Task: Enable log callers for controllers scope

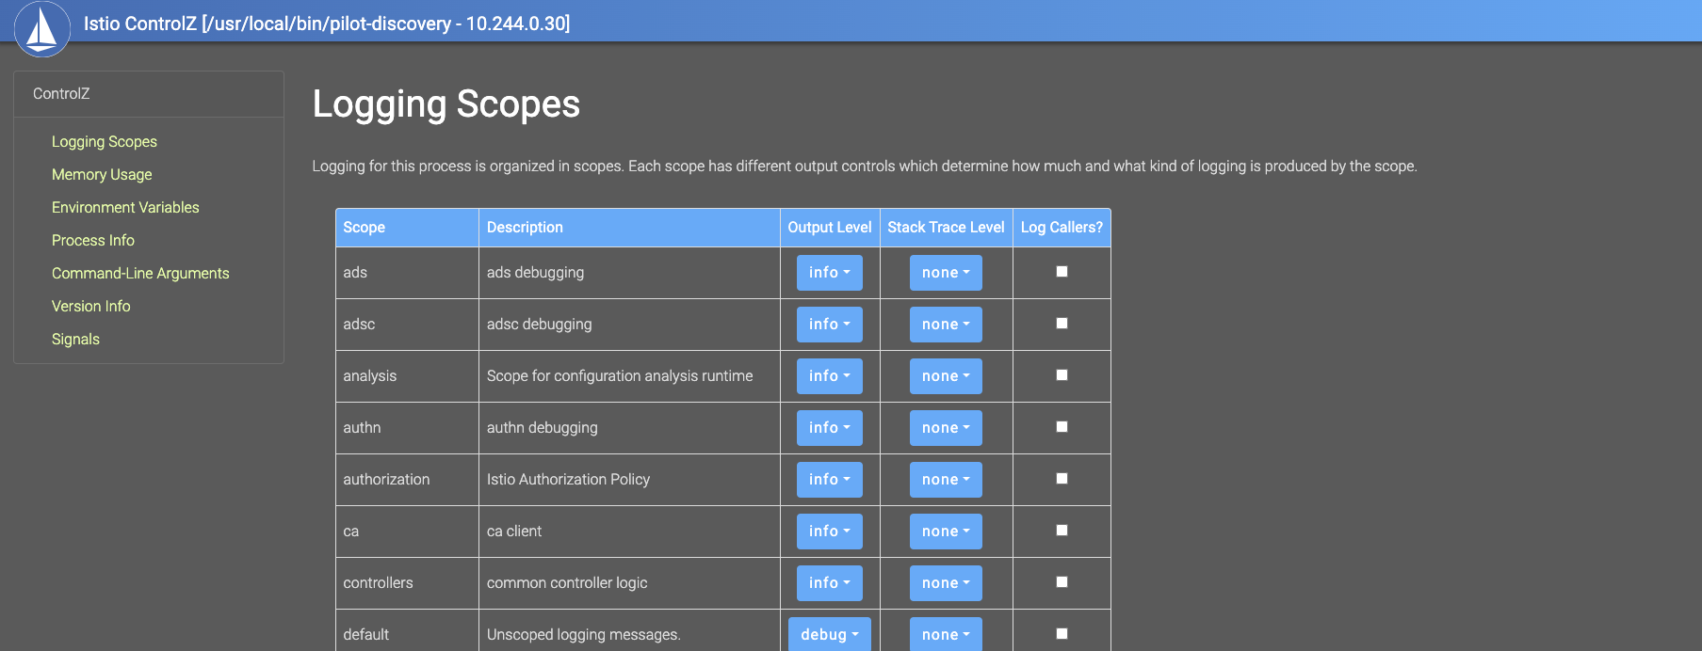Action: (x=1062, y=582)
